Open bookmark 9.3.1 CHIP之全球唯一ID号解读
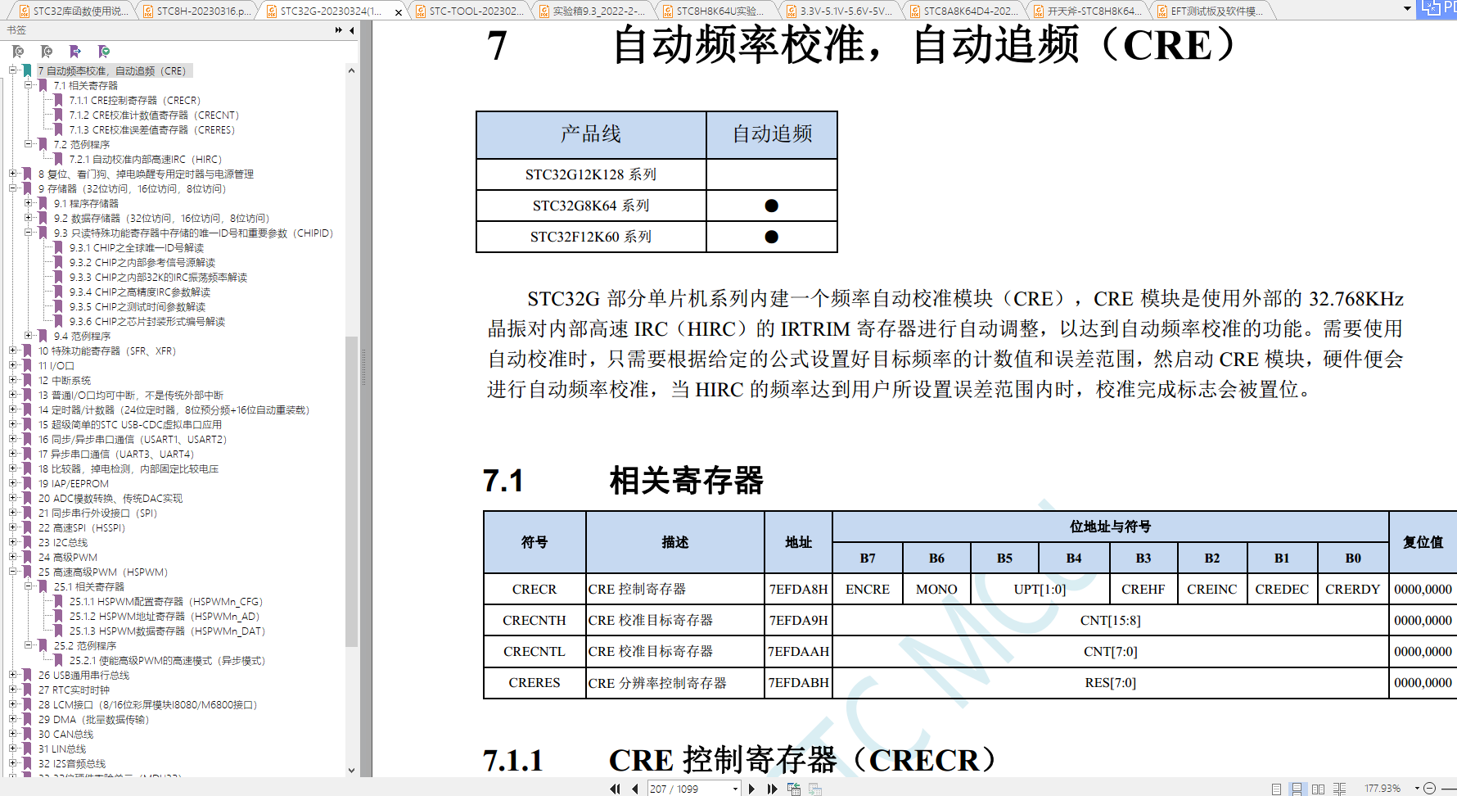The image size is (1457, 796). coord(136,247)
